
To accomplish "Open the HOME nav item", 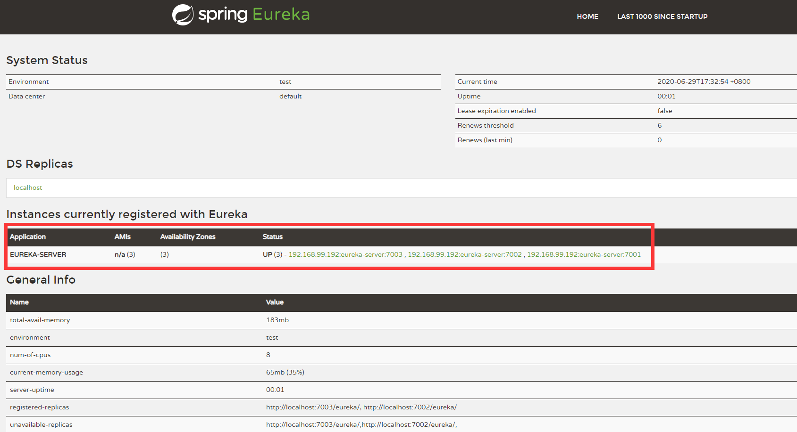I will point(587,16).
